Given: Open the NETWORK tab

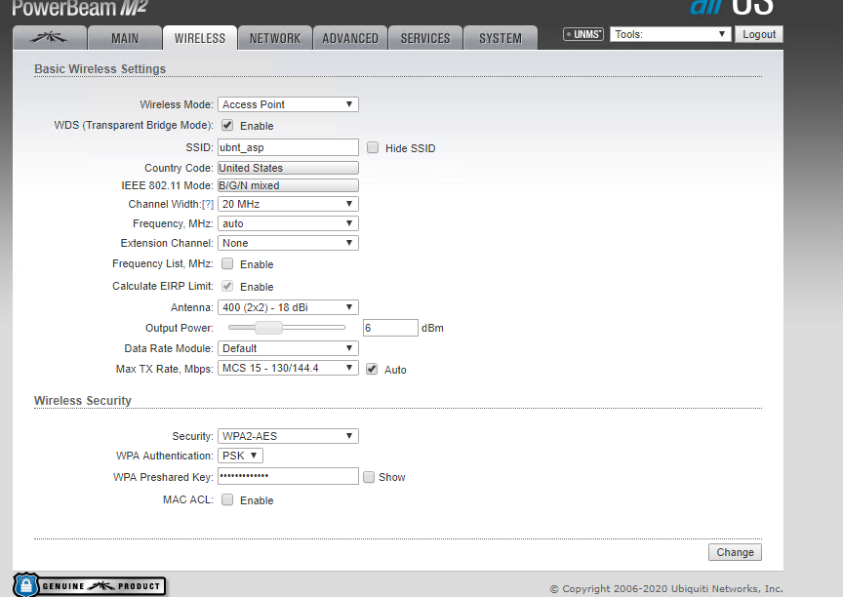Looking at the screenshot, I should click(275, 38).
